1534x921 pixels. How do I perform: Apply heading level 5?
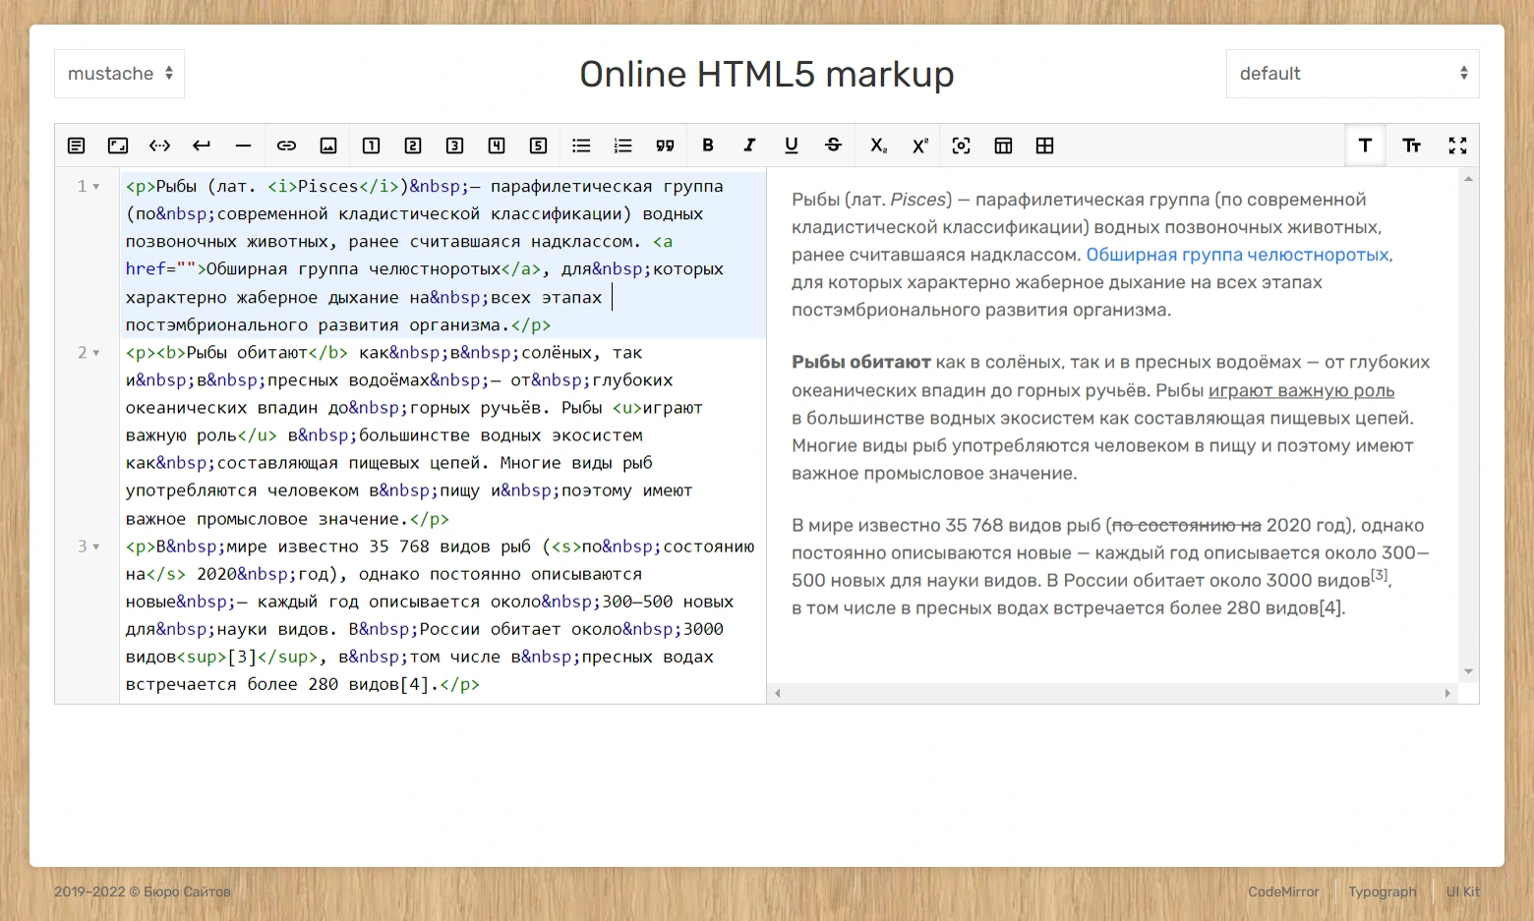point(538,145)
